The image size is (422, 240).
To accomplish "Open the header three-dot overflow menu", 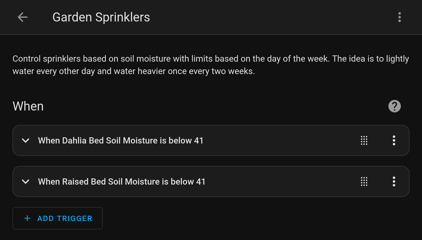I will (x=399, y=17).
